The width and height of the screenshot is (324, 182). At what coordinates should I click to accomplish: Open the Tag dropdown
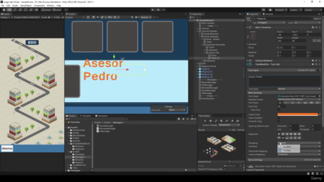[x=271, y=22]
